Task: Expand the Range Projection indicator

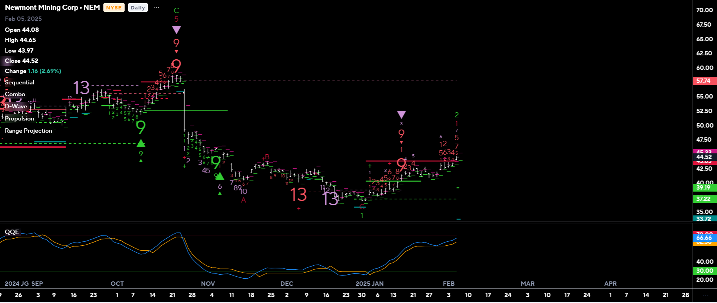Action: pos(28,131)
